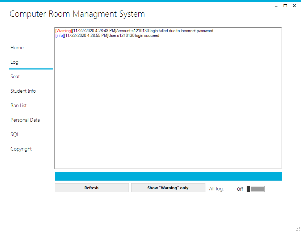
Task: Click the resize grip in window corner
Action: tap(298, 229)
